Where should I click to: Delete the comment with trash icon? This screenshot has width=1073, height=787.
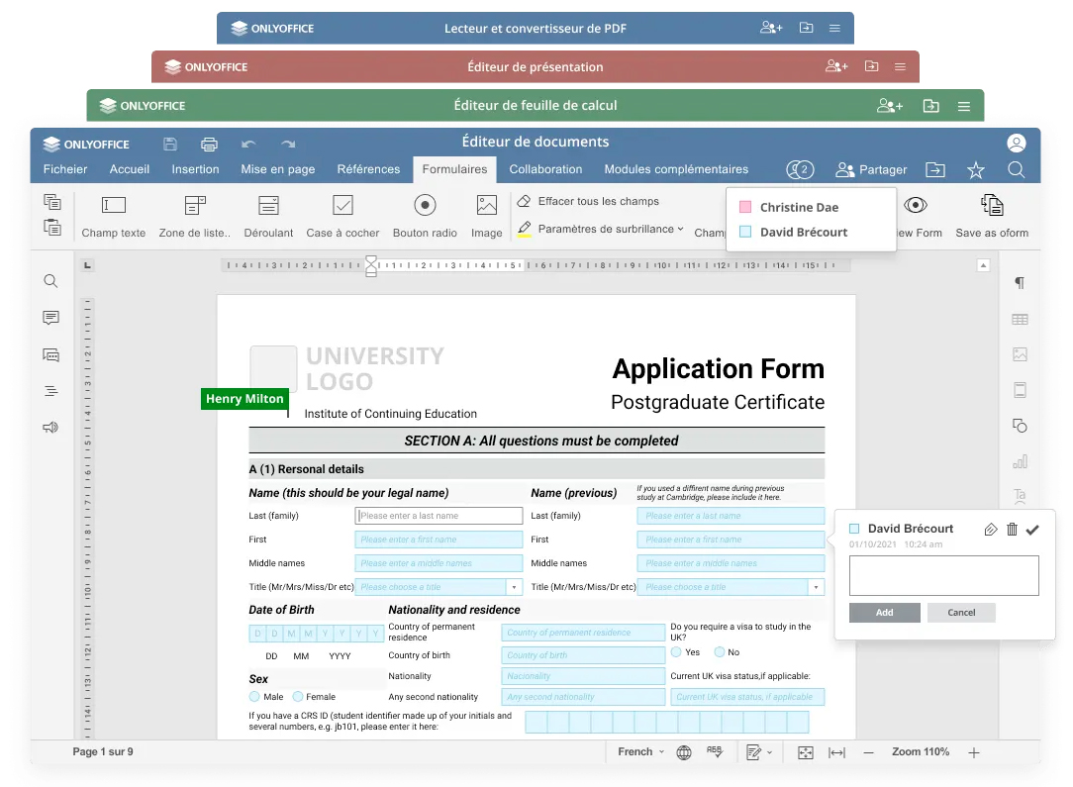pyautogui.click(x=1012, y=529)
